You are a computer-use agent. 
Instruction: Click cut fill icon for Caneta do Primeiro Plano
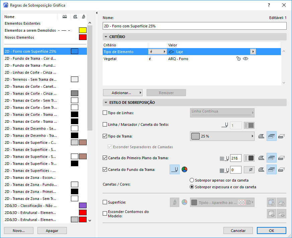pyautogui.click(x=281, y=158)
